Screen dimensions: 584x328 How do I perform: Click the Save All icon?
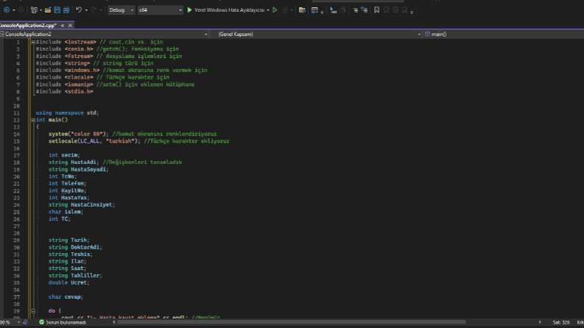(x=66, y=10)
